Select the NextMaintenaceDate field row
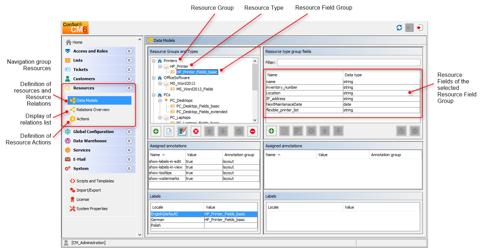 coord(343,104)
